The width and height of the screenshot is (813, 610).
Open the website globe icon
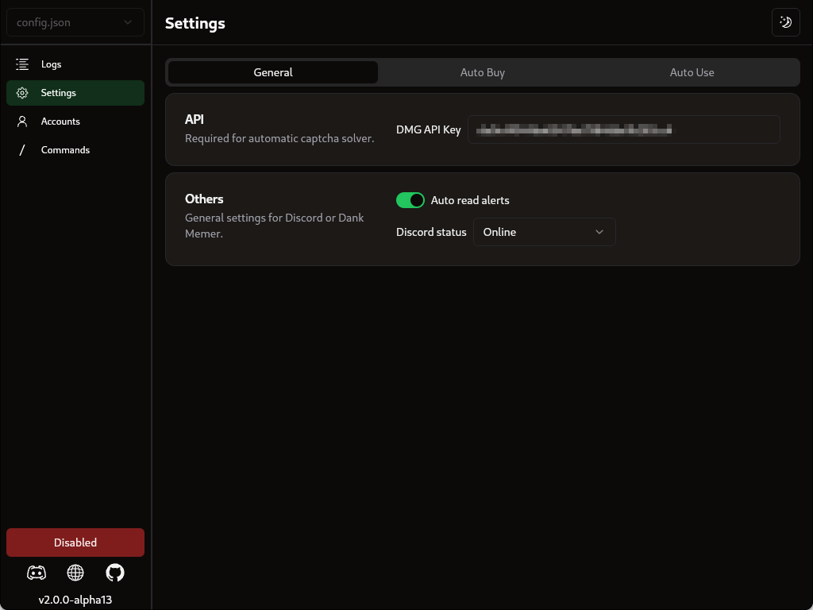click(x=75, y=573)
